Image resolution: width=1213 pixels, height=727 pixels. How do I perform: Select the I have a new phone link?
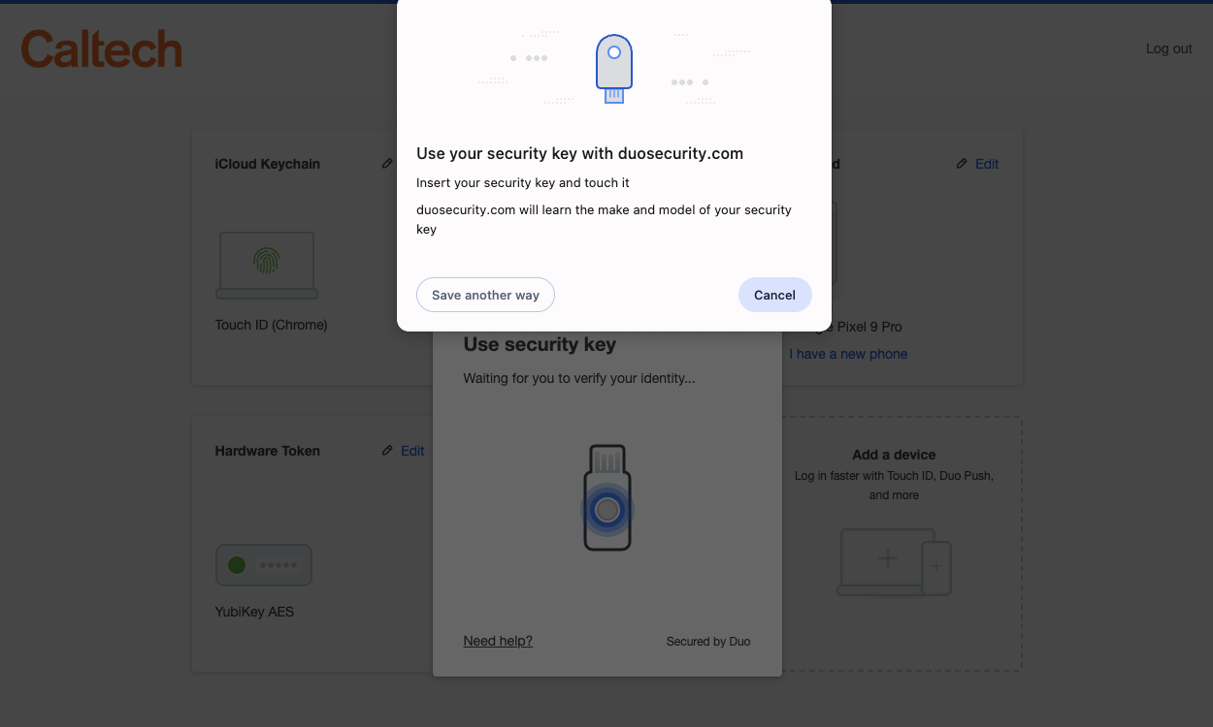tap(848, 354)
